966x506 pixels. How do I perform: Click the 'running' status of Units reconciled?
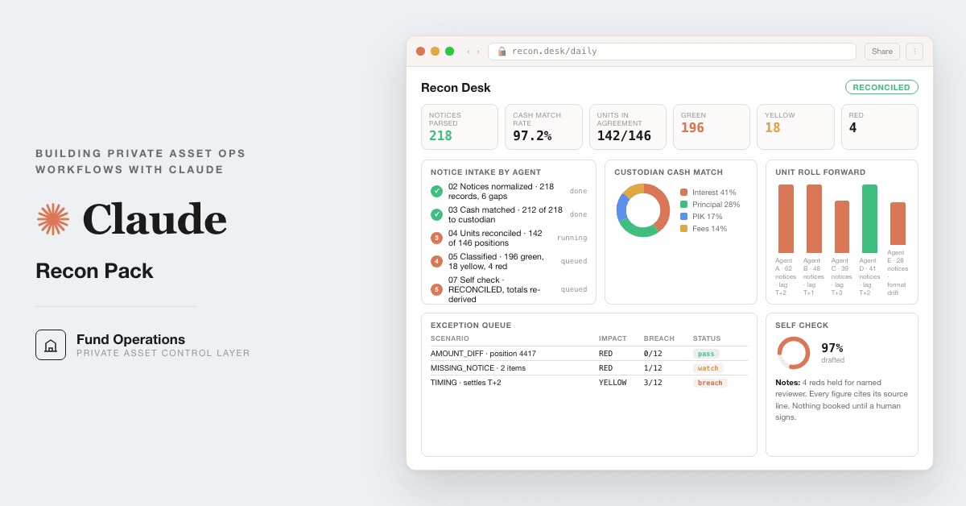[572, 238]
